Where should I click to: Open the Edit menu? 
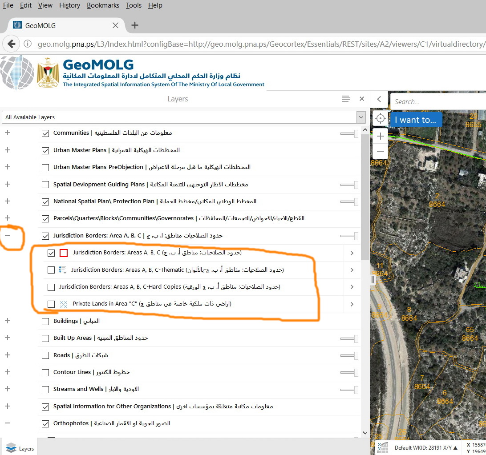pos(26,5)
